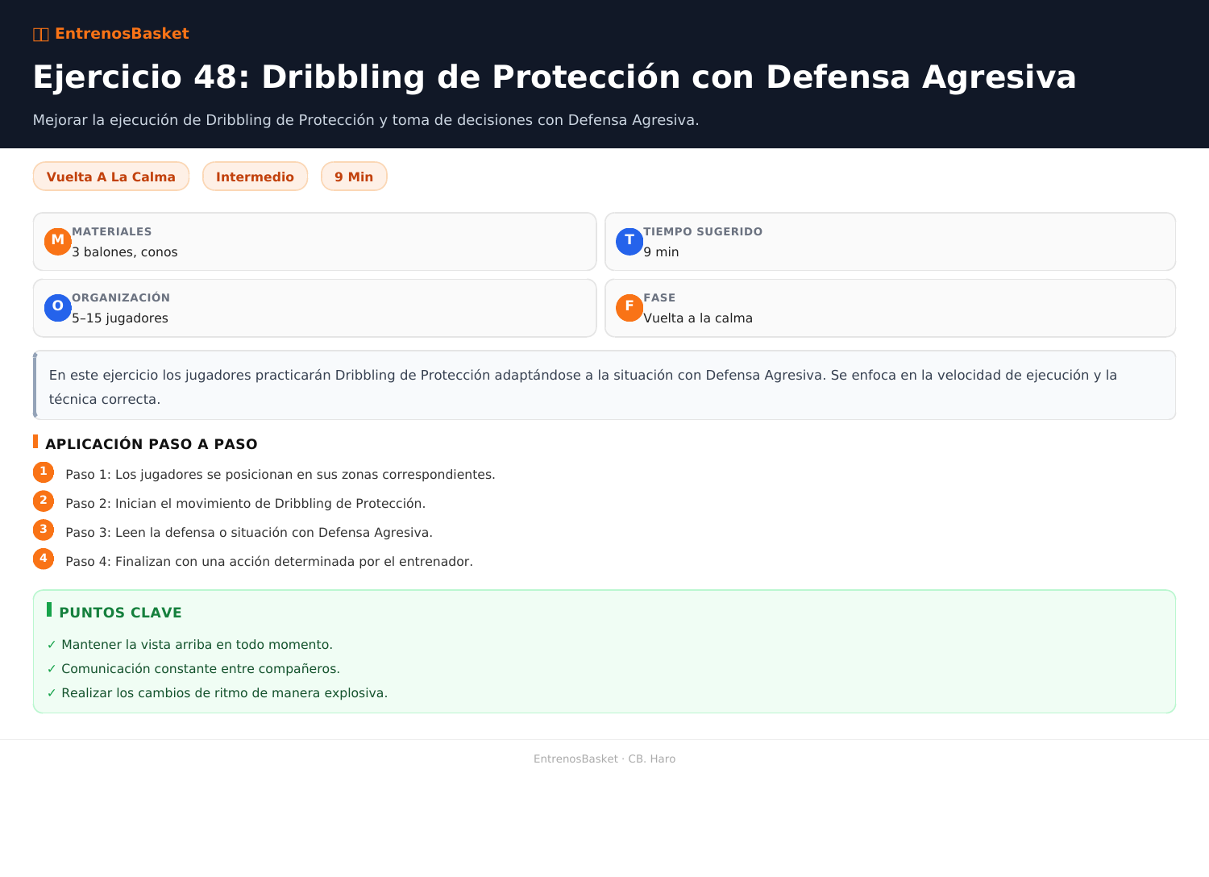Click the 'TIEMPO SUGERIDO' card label
Image resolution: width=1209 pixels, height=877 pixels.
[x=703, y=231]
